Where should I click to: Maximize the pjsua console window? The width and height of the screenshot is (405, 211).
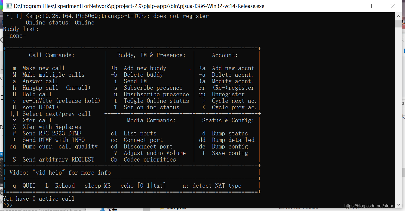(x=373, y=6)
